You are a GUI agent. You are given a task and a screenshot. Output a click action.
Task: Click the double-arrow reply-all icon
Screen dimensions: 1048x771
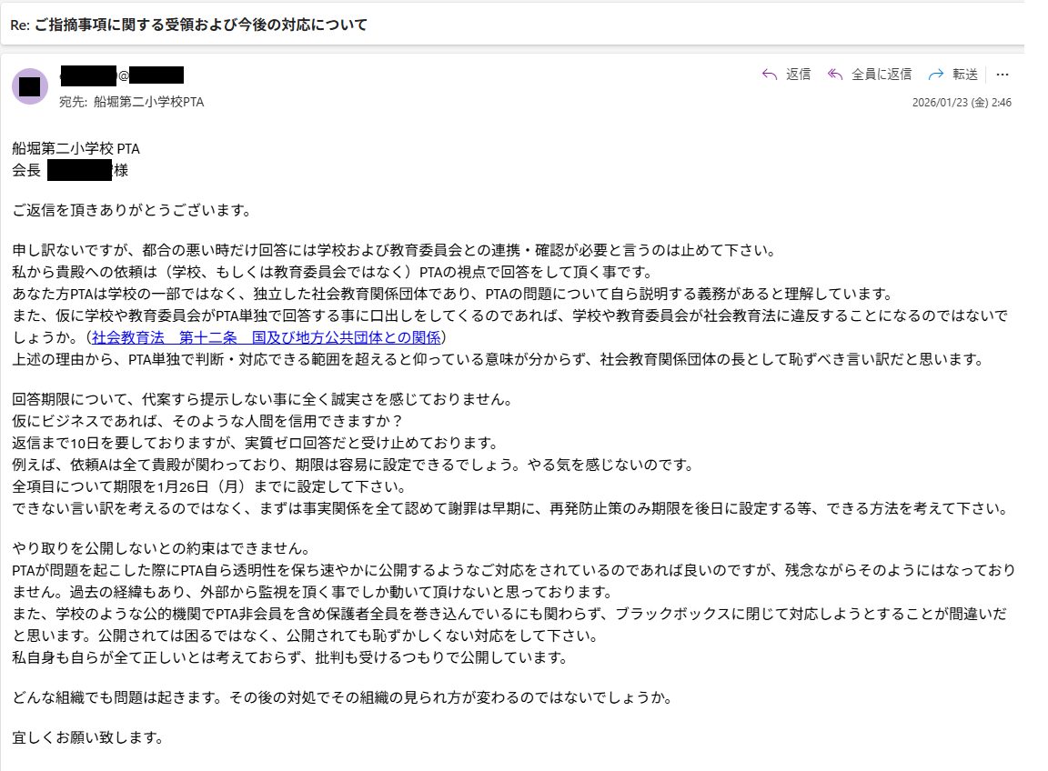[835, 75]
